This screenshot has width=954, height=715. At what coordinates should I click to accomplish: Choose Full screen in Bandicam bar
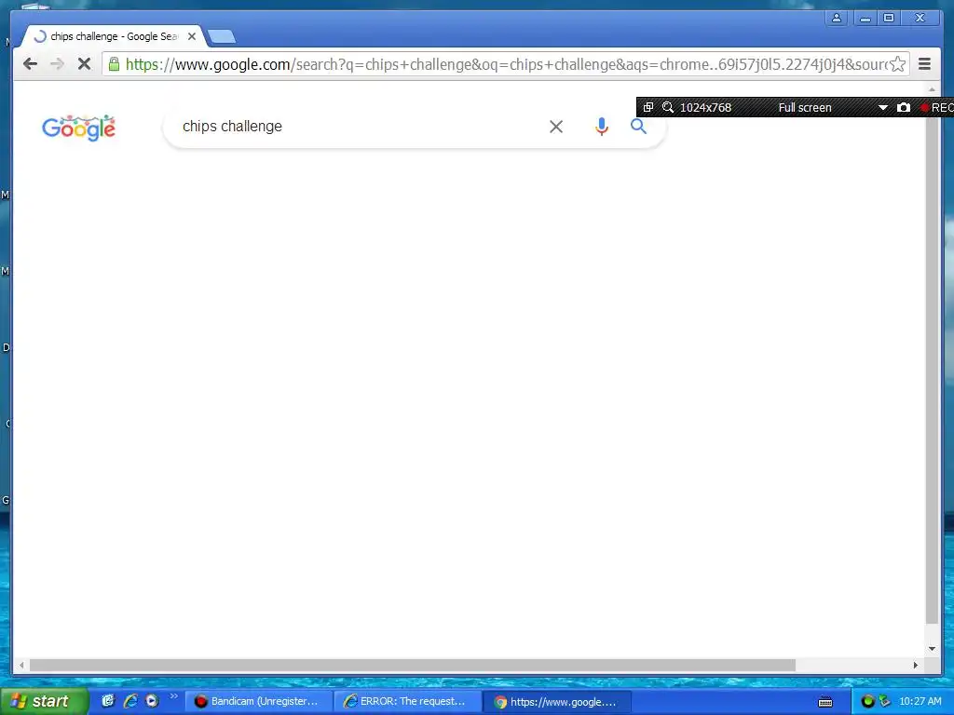pos(804,108)
